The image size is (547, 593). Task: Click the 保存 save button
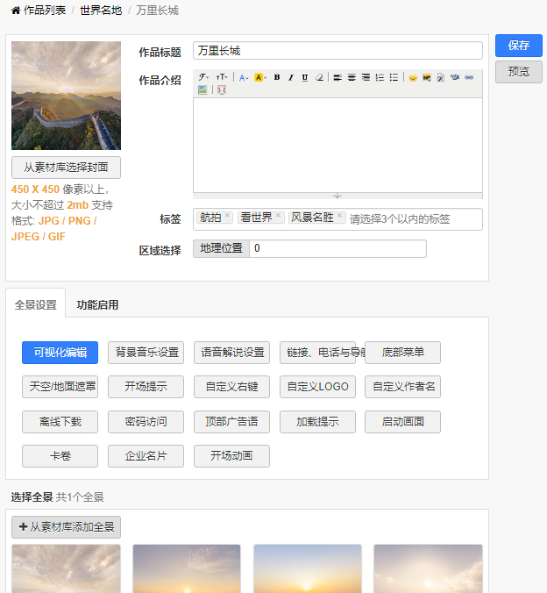pos(519,46)
